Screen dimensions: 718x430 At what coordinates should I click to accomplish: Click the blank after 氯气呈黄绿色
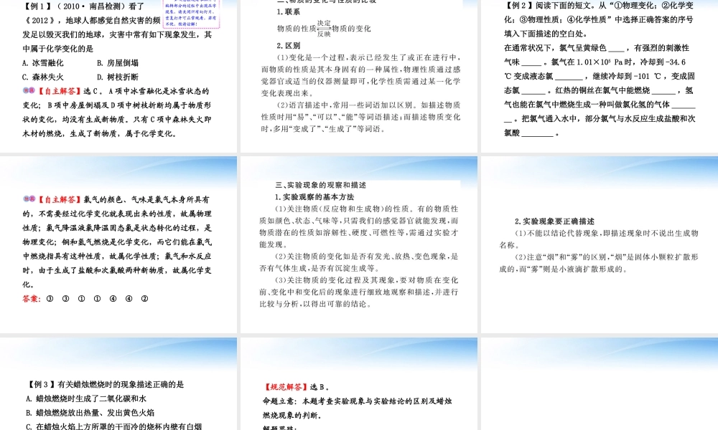(617, 49)
